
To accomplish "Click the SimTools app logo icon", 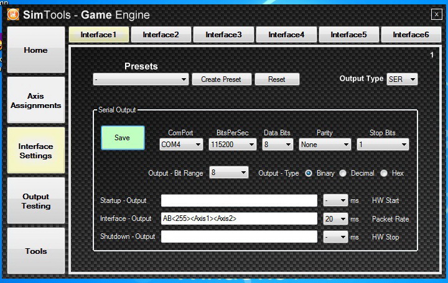I will click(13, 14).
